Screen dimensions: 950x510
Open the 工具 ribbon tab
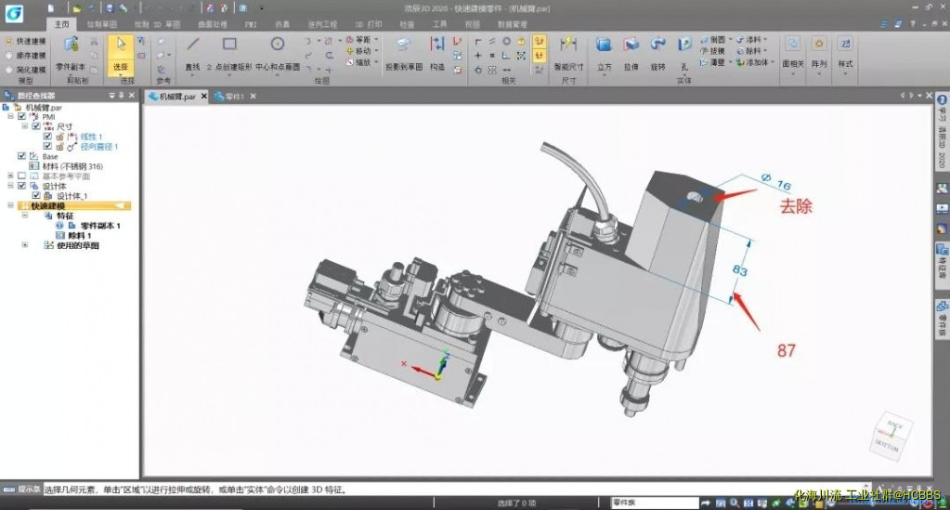(x=440, y=24)
